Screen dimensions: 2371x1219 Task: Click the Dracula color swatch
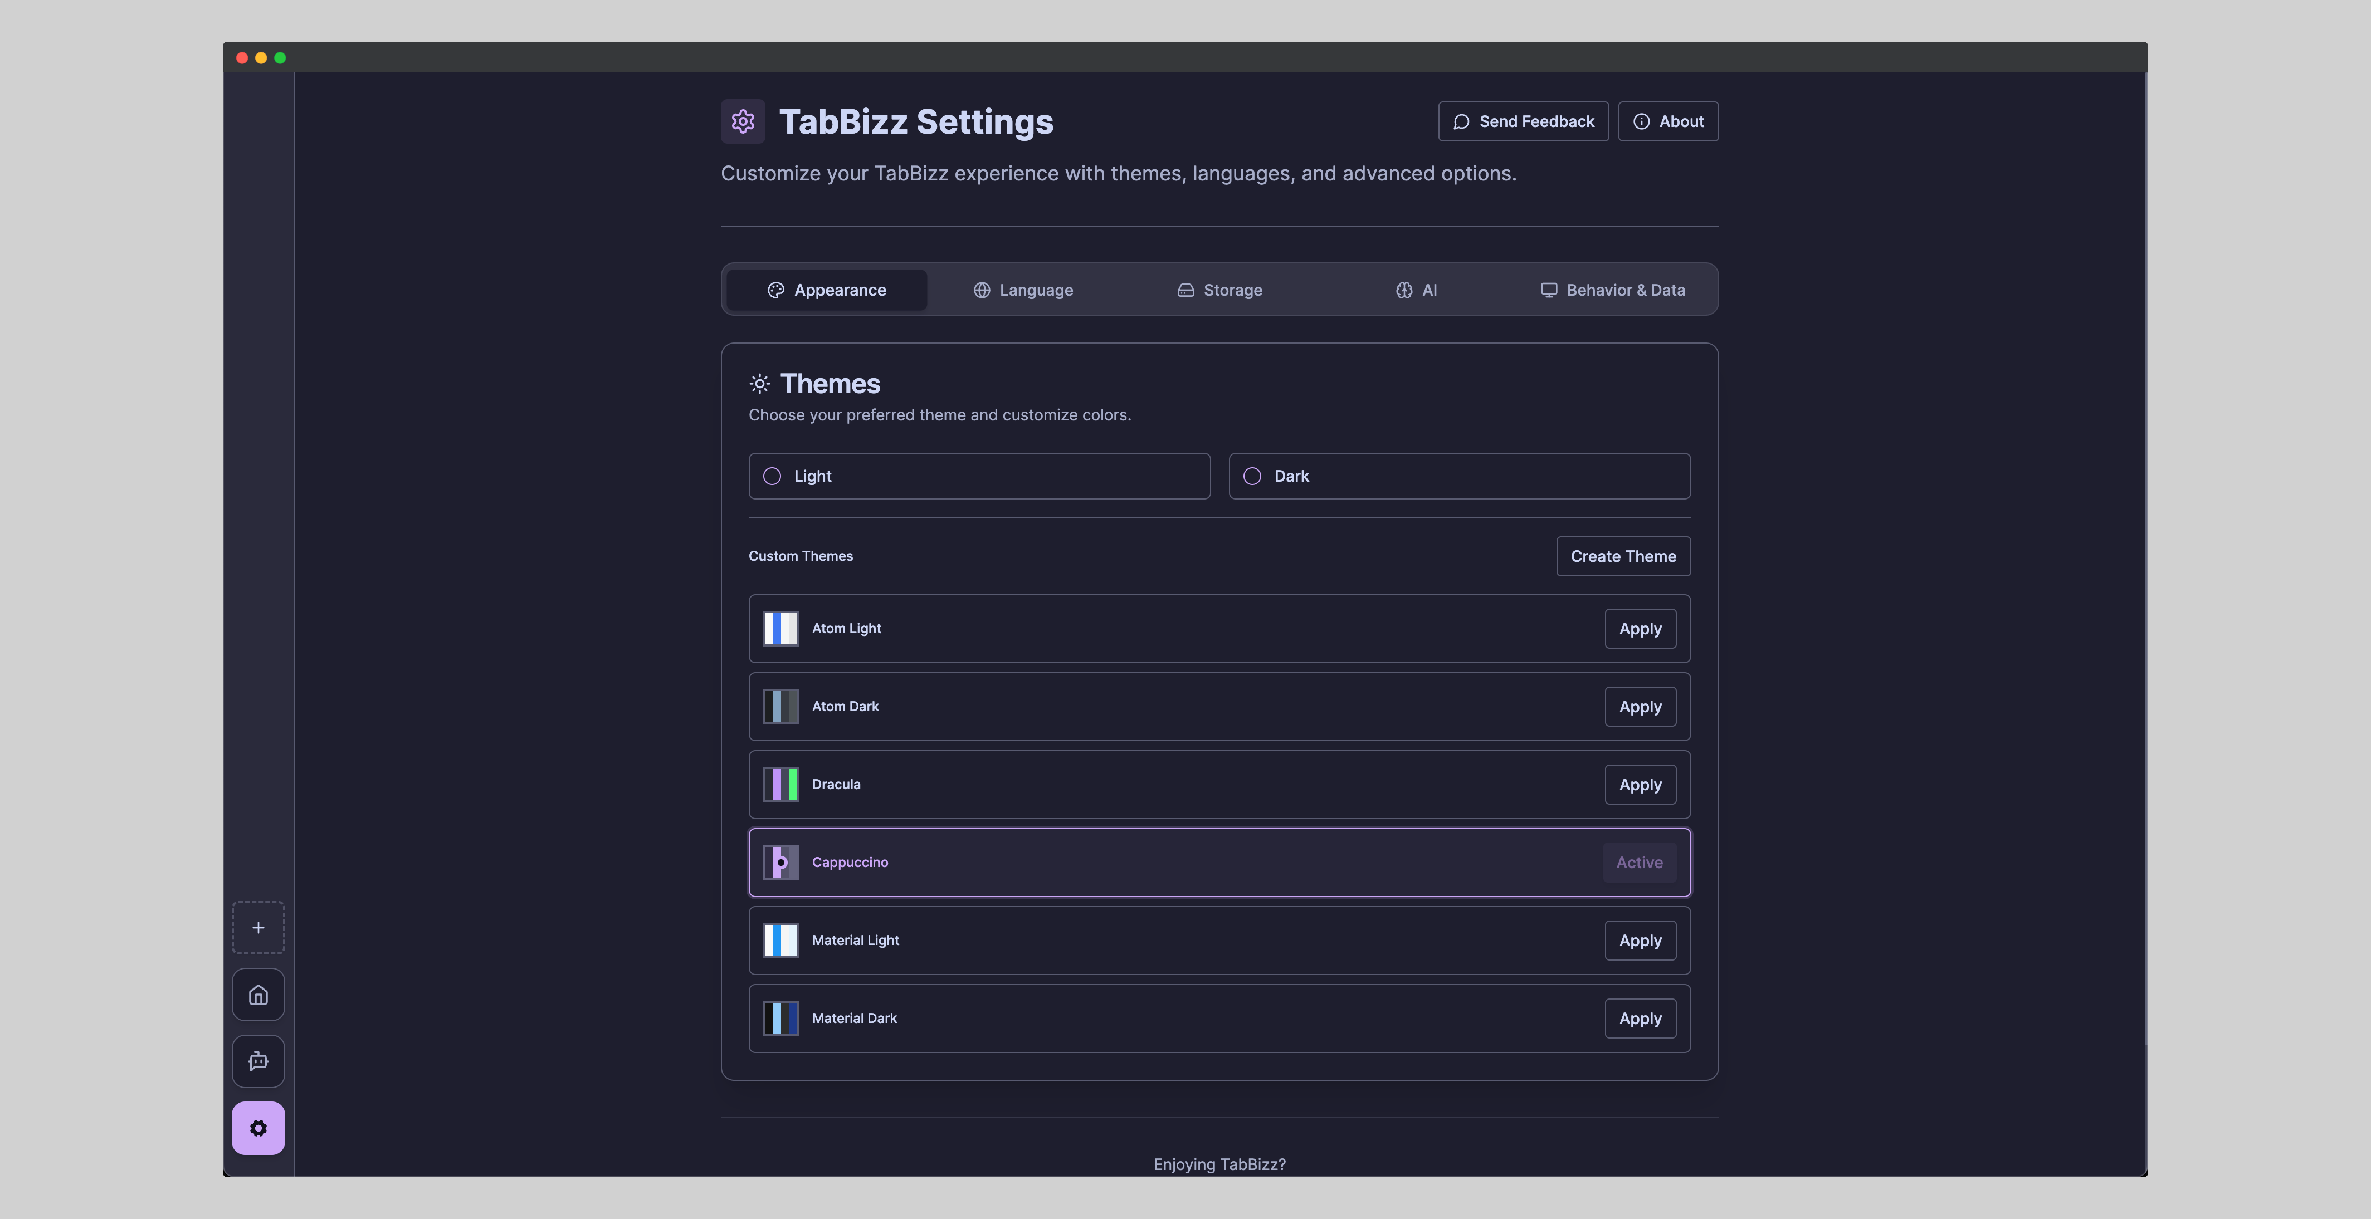780,785
